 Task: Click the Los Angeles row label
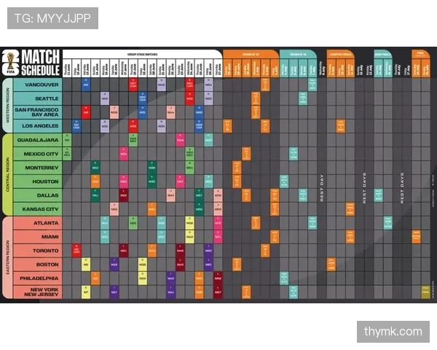(38, 126)
